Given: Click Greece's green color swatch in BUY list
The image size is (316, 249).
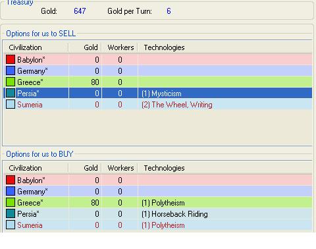Looking at the screenshot, I should point(11,202).
